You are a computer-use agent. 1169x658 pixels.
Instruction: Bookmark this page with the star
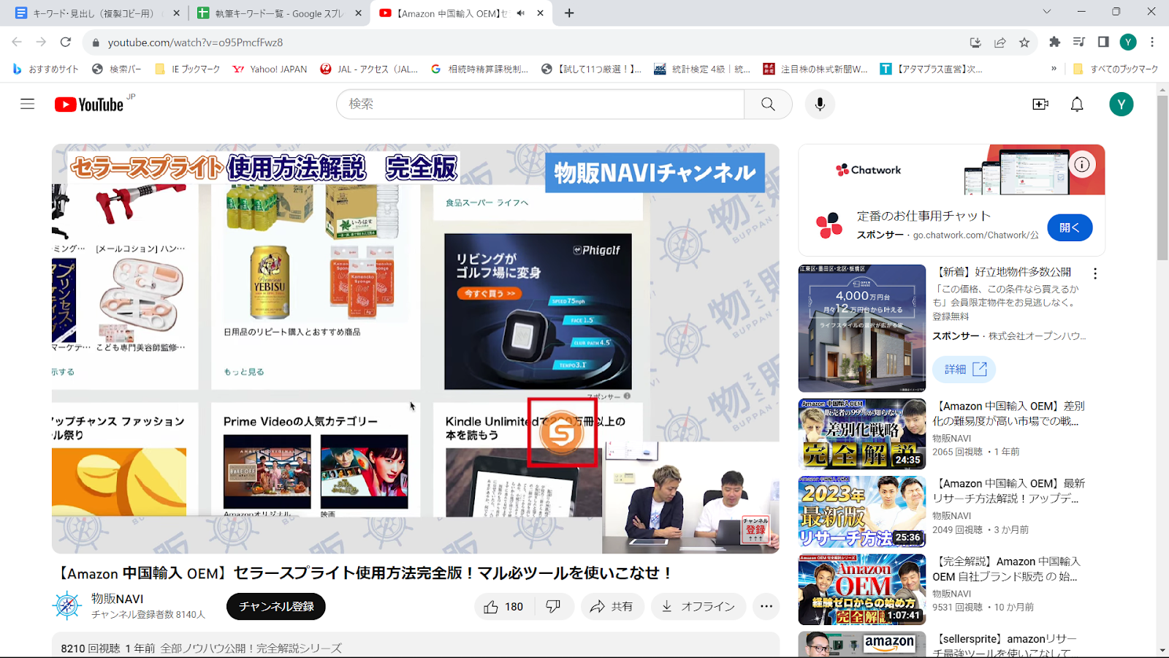click(x=1024, y=42)
